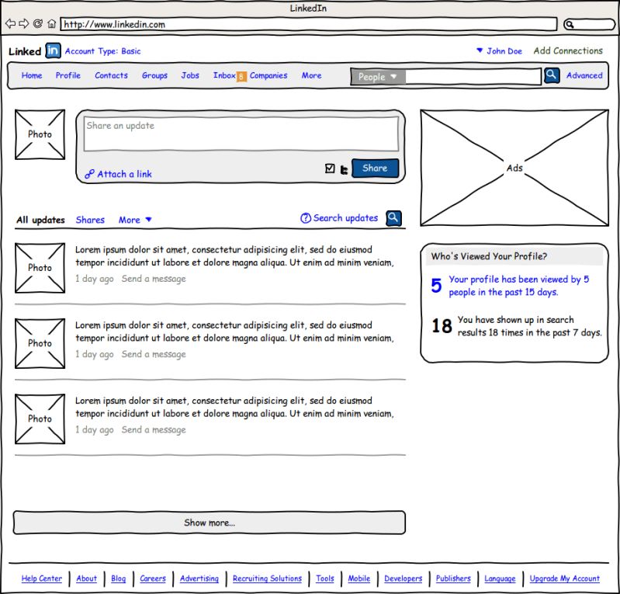Open the Groups nav item

154,75
